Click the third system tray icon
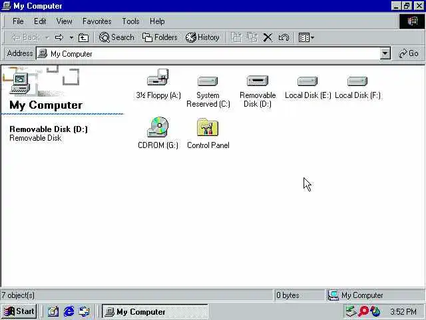 pyautogui.click(x=375, y=311)
